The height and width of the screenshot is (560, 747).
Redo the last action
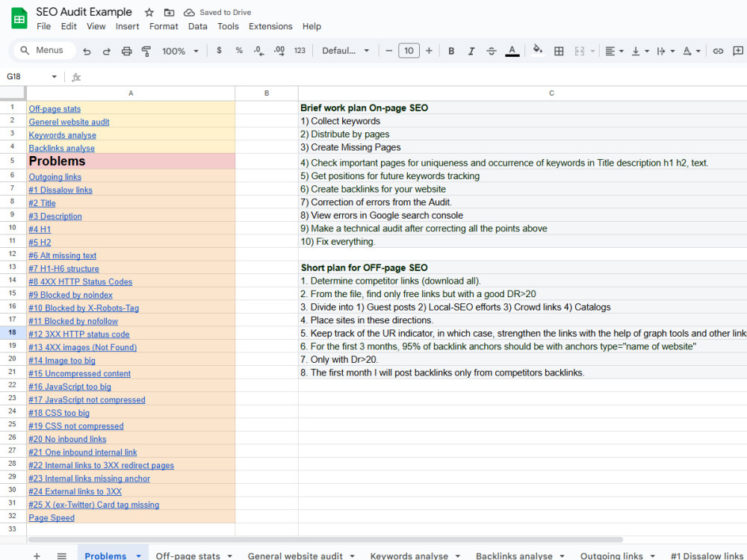click(107, 51)
